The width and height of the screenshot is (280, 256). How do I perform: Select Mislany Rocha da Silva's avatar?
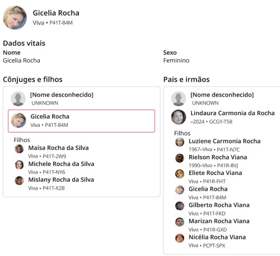19,181
